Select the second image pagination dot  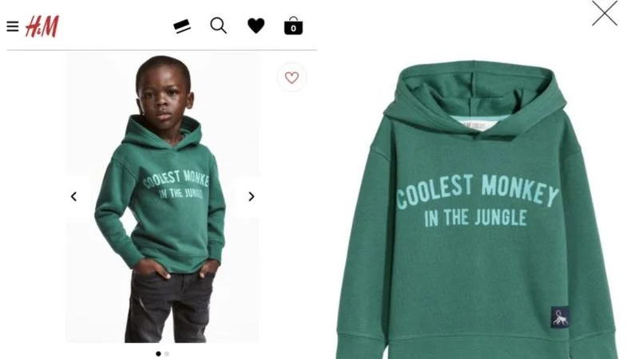167,353
